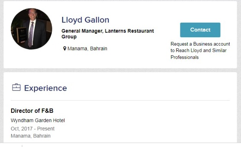241x147 pixels.
Task: Click the to Reach Lloyd and Similar line
Action: (x=198, y=51)
